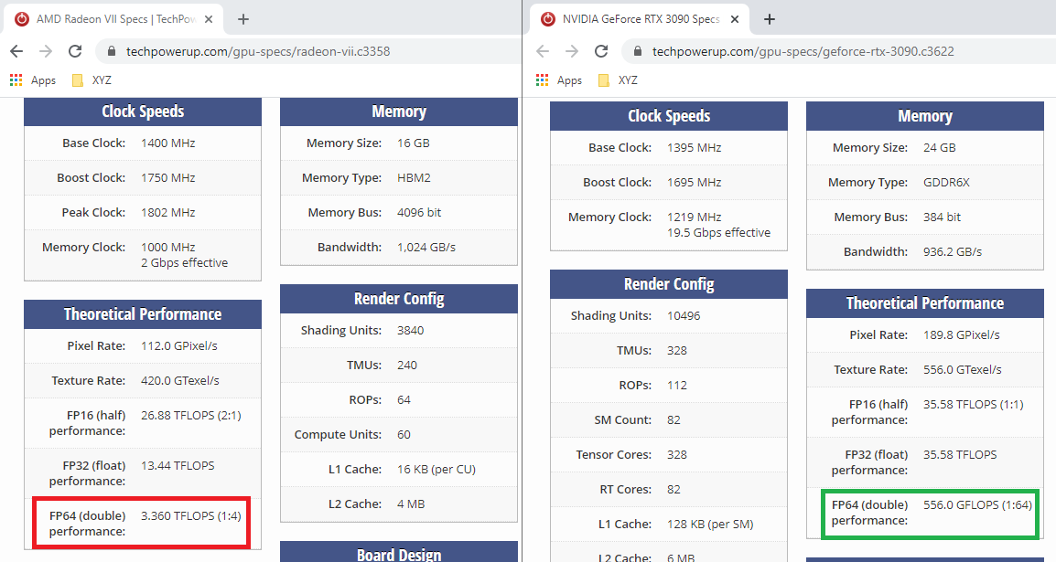Click the 26.88 TFLOPS (2:1) value

(191, 416)
